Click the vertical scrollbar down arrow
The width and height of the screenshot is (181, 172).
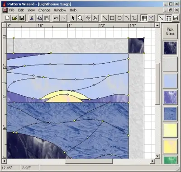(x=157, y=156)
